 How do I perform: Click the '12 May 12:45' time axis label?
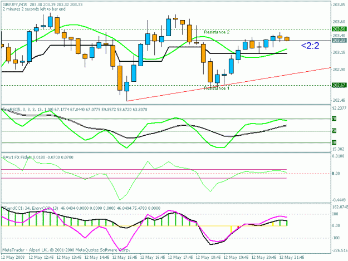(41, 257)
